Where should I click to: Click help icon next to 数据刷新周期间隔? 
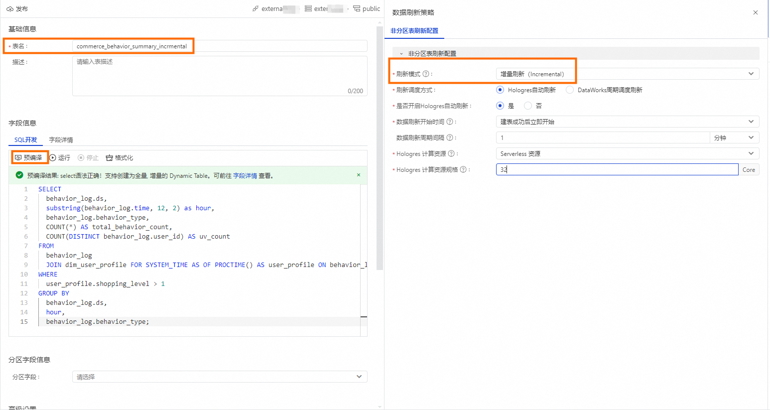[x=450, y=137]
